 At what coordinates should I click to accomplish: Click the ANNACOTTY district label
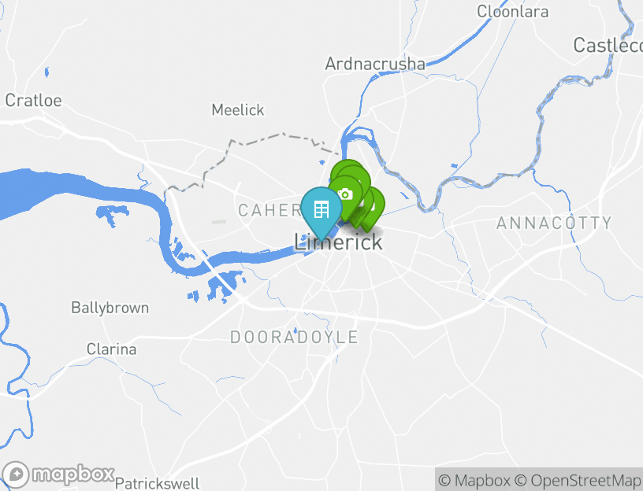pos(554,223)
